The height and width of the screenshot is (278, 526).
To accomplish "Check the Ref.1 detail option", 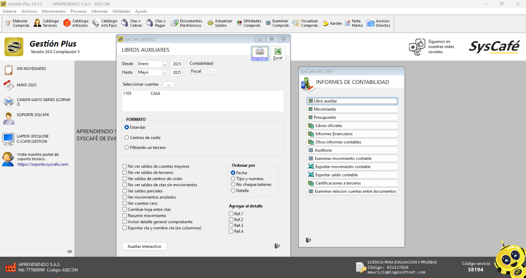I will coord(231,214).
